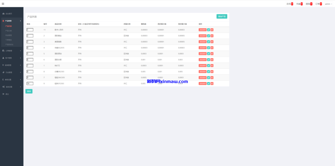Click the 添加产品 button
335x166 pixels.
[222, 16]
